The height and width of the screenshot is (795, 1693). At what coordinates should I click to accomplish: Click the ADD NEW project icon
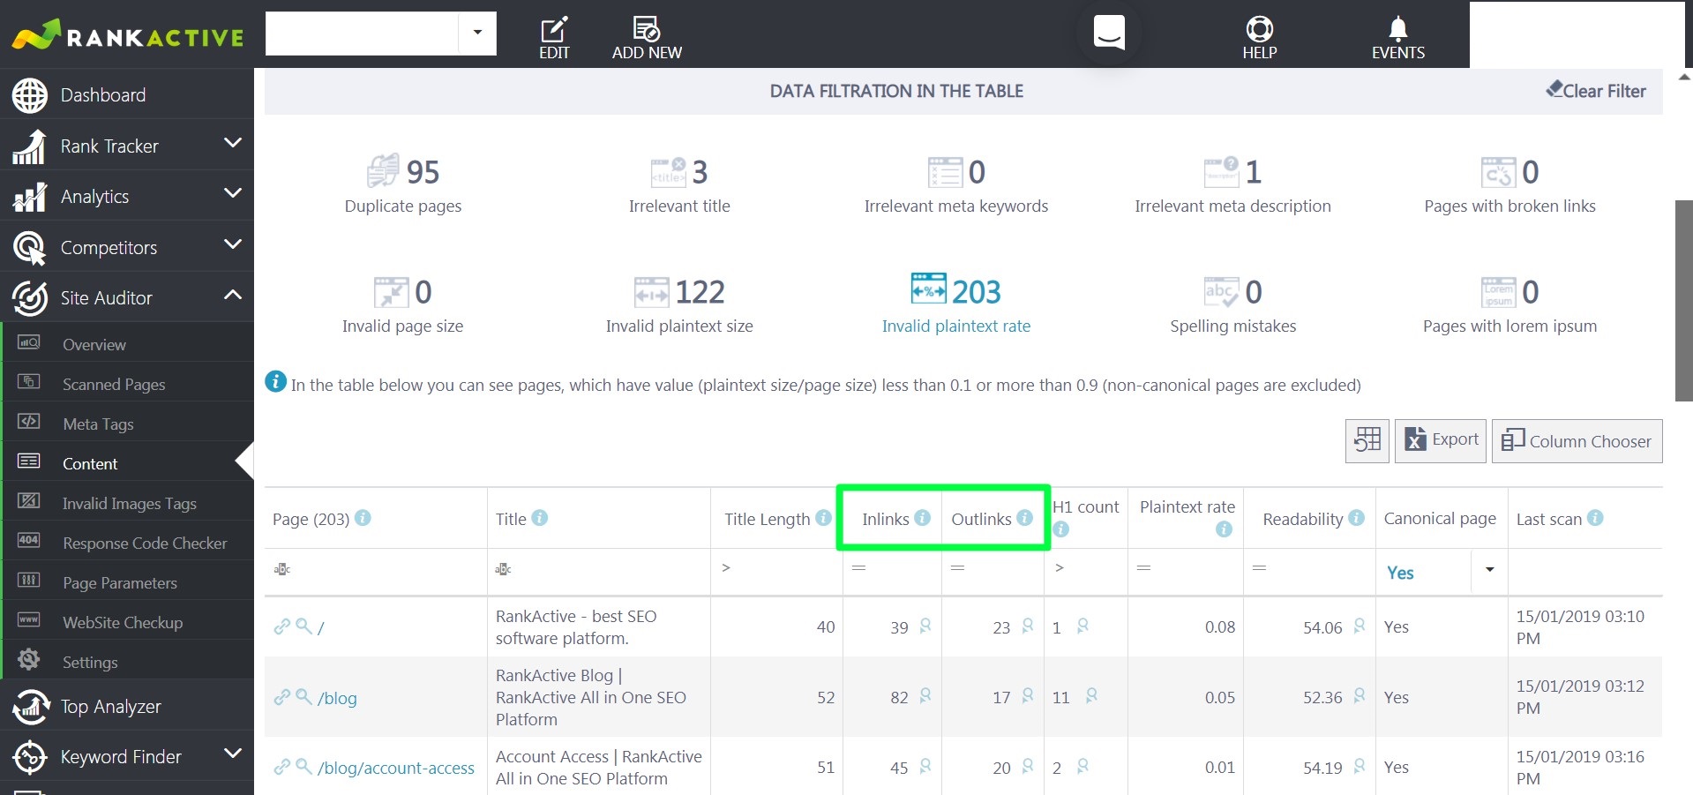coord(647,29)
